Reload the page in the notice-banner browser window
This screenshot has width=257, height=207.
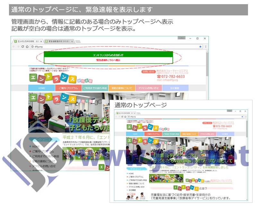22,47
